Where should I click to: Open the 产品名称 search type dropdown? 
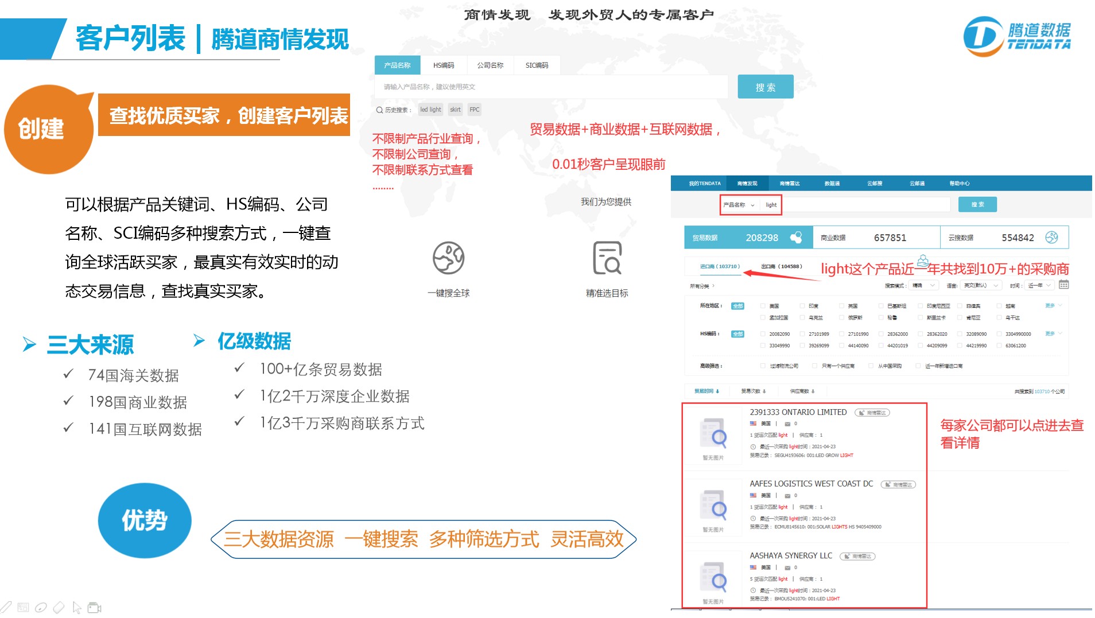pyautogui.click(x=740, y=205)
